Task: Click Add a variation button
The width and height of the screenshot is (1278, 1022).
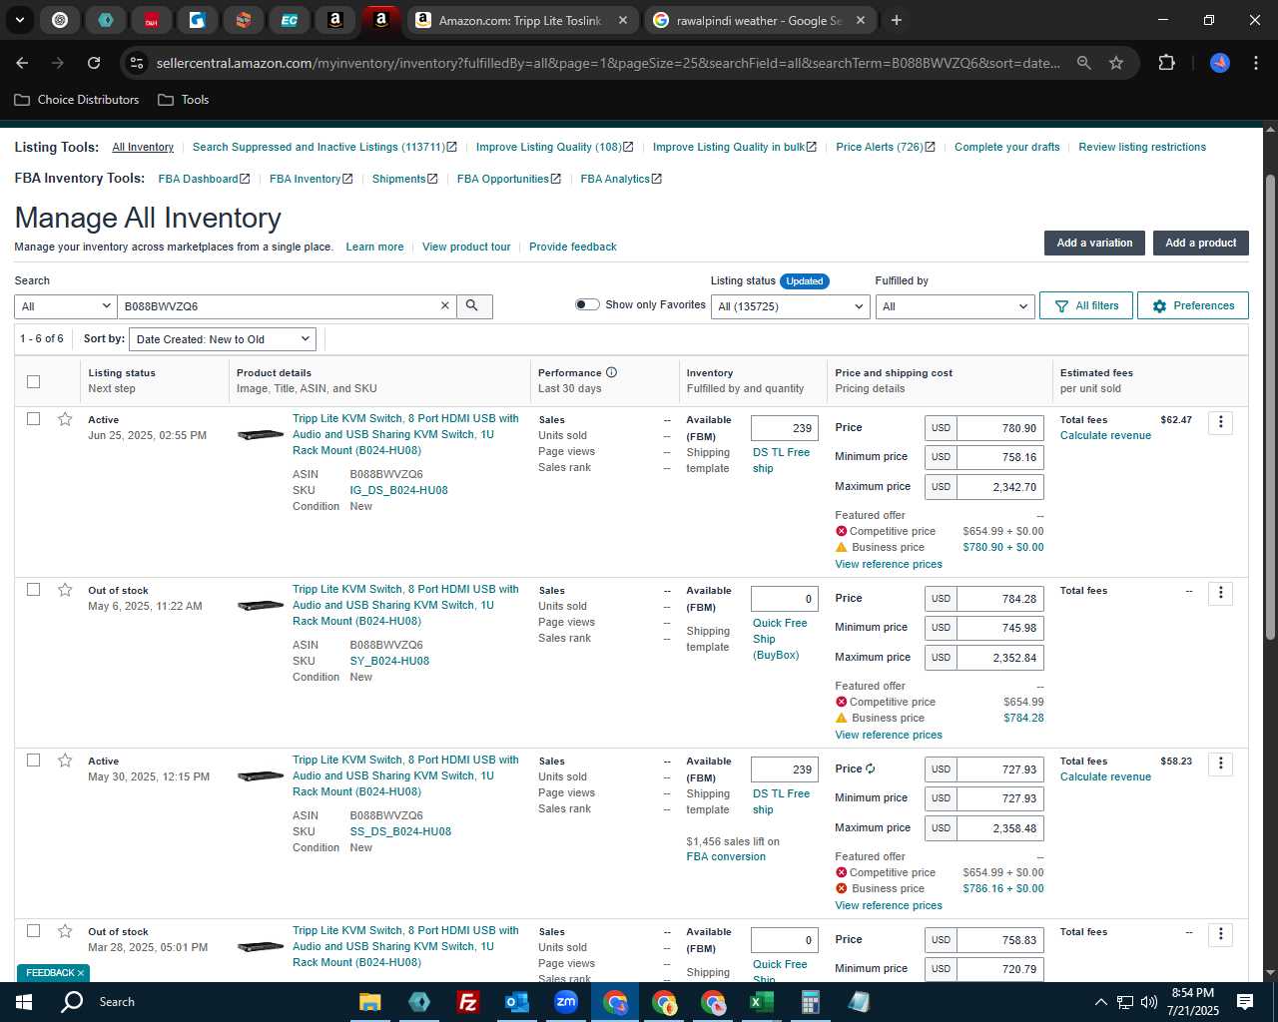Action: (1094, 243)
